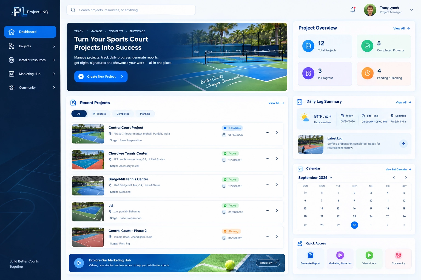Click the Create New Project button

point(101,77)
